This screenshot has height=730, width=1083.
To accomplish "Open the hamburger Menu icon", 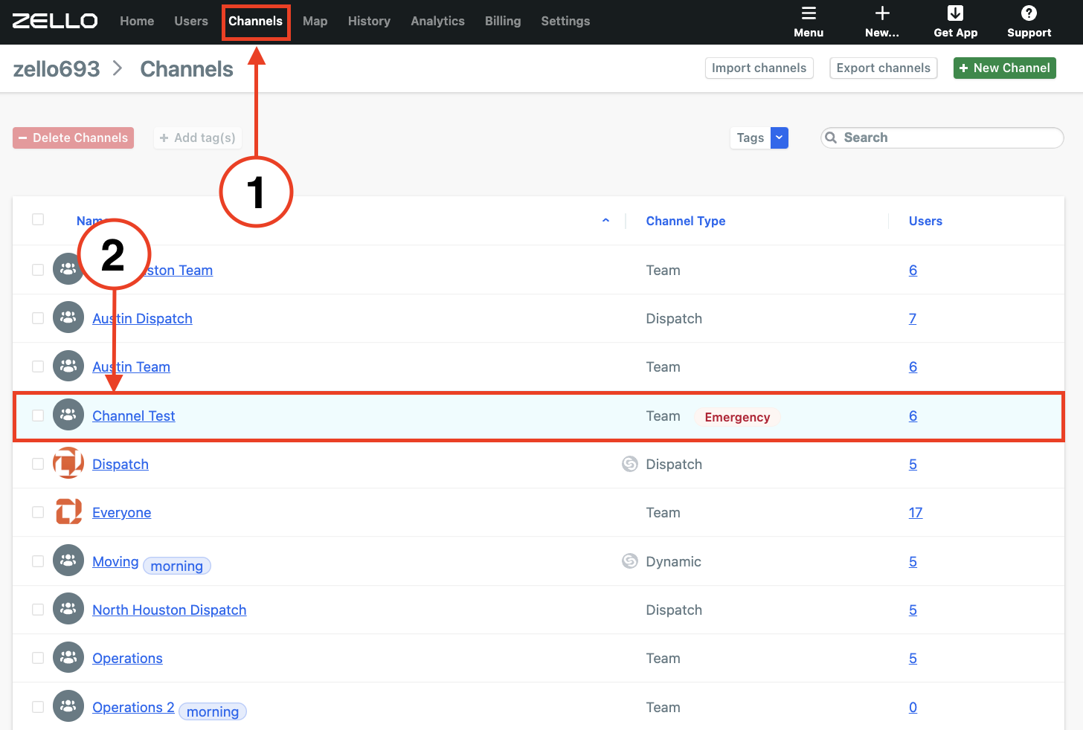I will [x=809, y=13].
